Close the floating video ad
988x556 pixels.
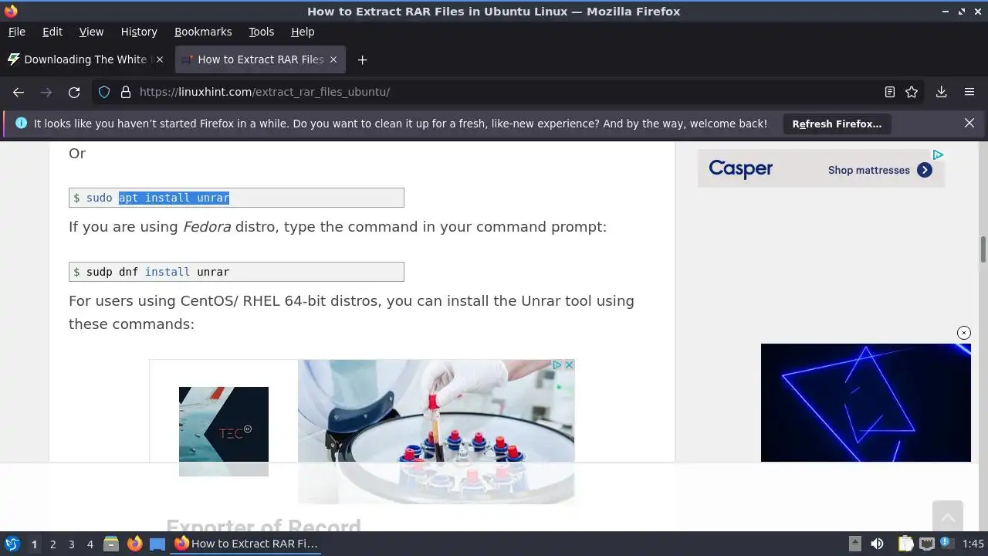coord(964,333)
